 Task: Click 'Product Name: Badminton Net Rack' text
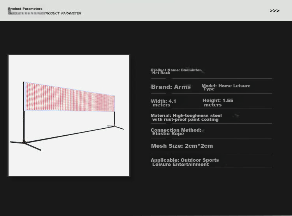176,71
